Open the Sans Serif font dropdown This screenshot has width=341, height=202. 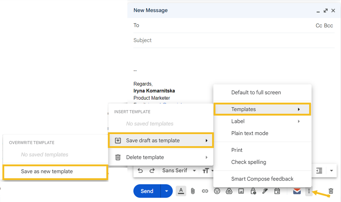[179, 171]
